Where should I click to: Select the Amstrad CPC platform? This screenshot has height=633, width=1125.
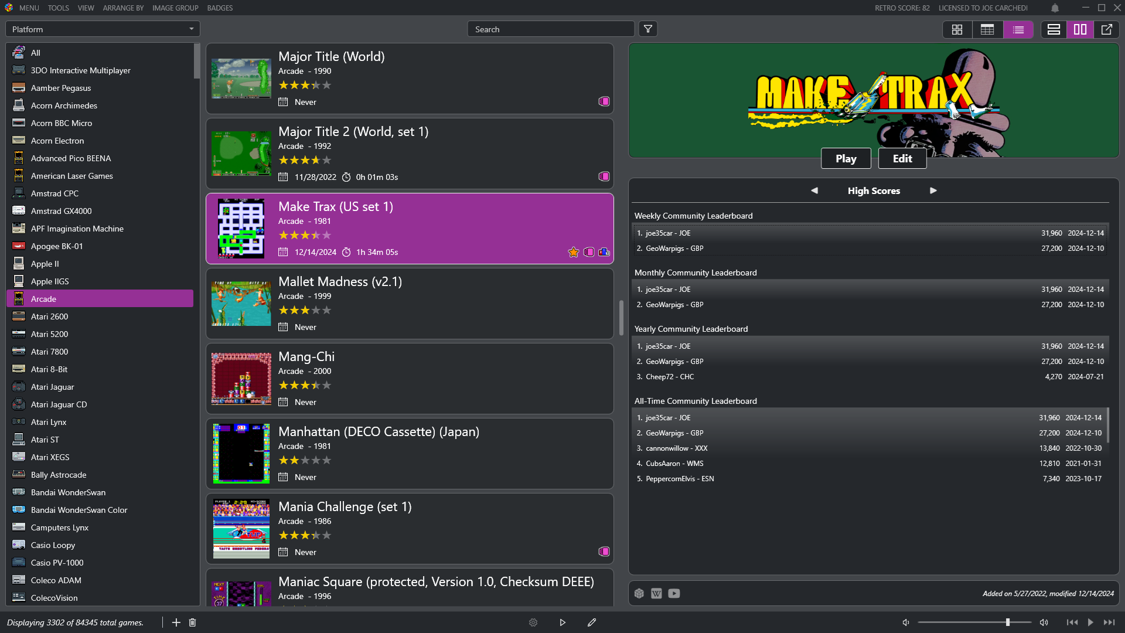100,193
